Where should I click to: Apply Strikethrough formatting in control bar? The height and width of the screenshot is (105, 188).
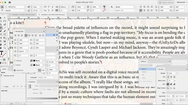coord(53,10)
